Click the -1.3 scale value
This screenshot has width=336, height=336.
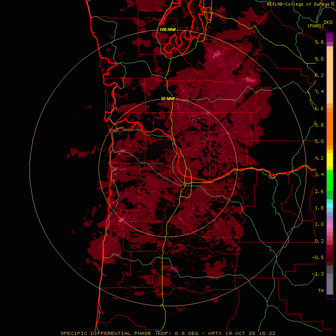318,274
